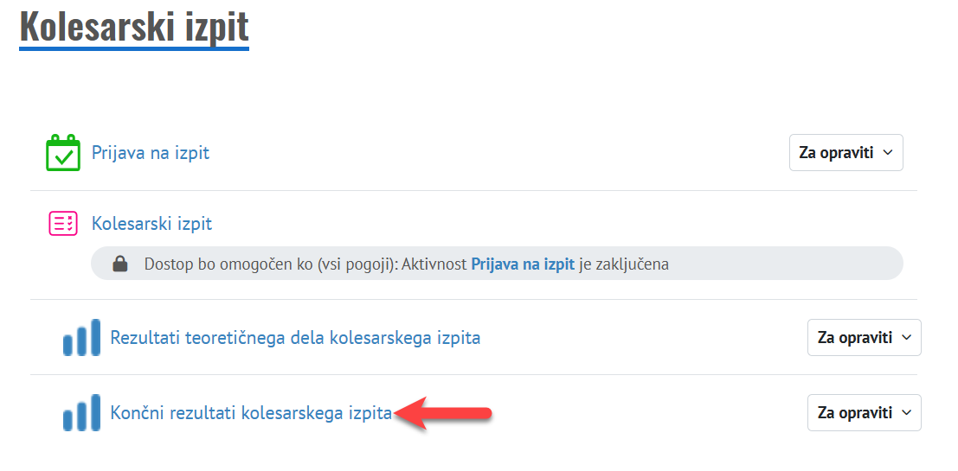Click the red arrow annotation
The height and width of the screenshot is (471, 958).
[x=443, y=413]
